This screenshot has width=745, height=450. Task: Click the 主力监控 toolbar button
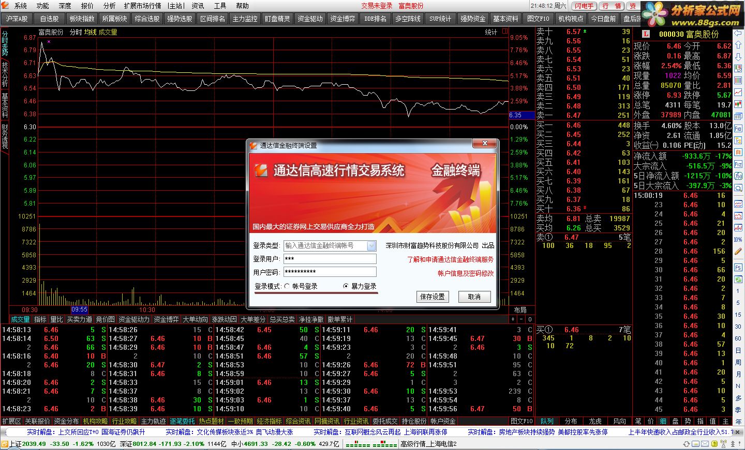245,19
